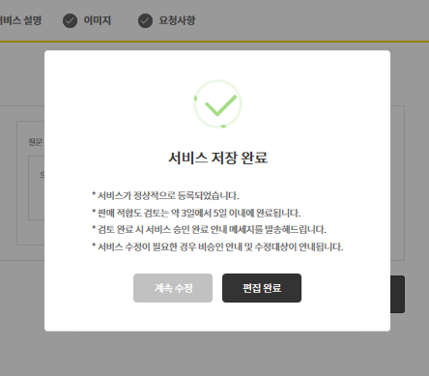Open the 이미지 step tab
Screen dimensions: 429x376
[97, 20]
